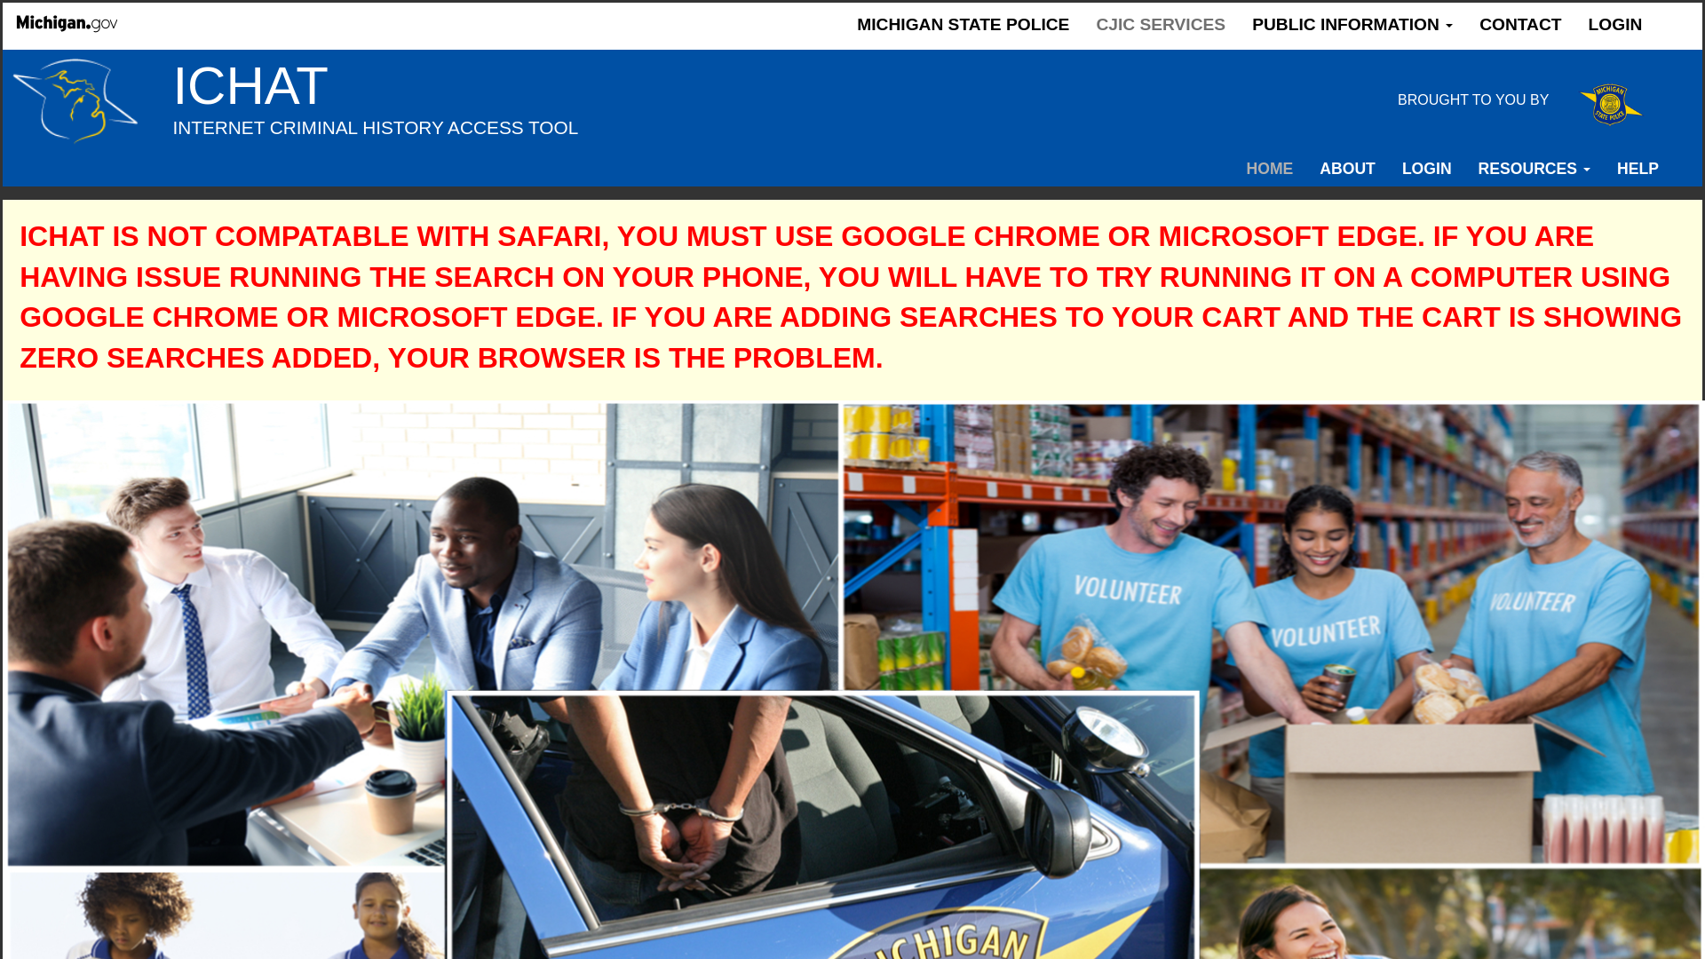Select the ABOUT navigation tab
Screen dimensions: 1705x959
click(x=1346, y=169)
